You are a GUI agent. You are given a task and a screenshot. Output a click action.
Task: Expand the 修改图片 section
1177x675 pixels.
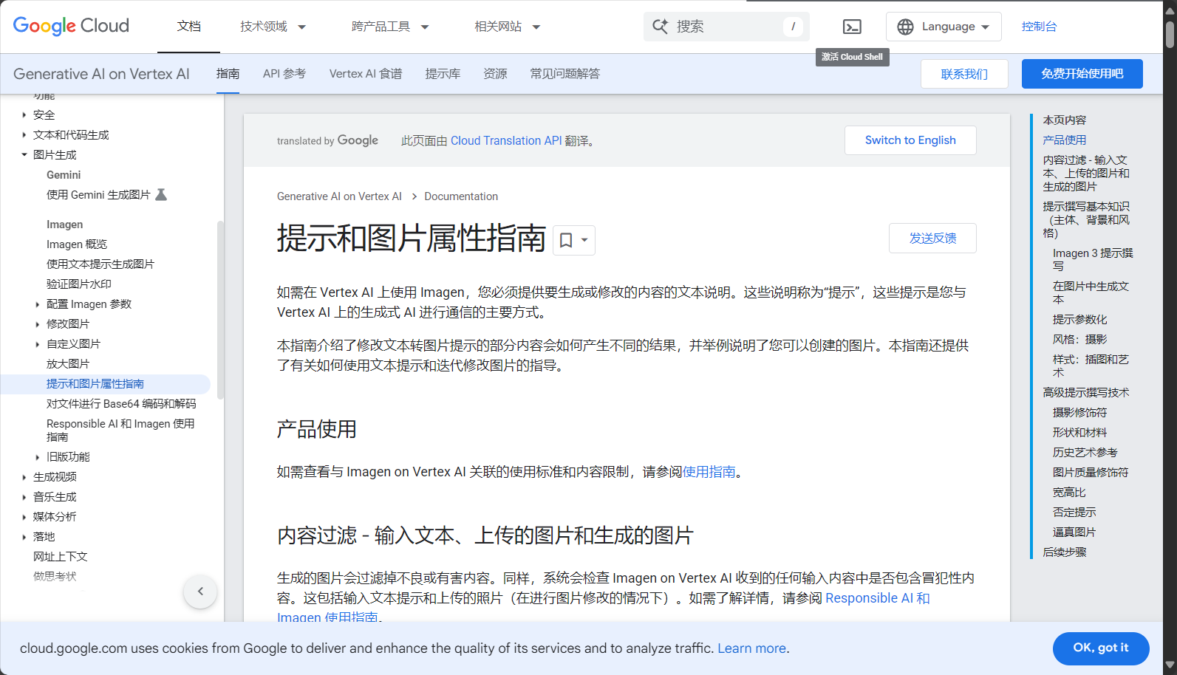[37, 324]
